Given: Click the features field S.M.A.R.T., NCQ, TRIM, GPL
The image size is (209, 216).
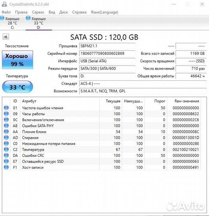Looking at the screenshot, I should [143, 91].
